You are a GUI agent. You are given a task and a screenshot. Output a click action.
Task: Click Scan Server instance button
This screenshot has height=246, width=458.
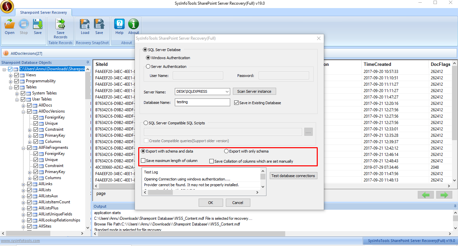coord(254,91)
